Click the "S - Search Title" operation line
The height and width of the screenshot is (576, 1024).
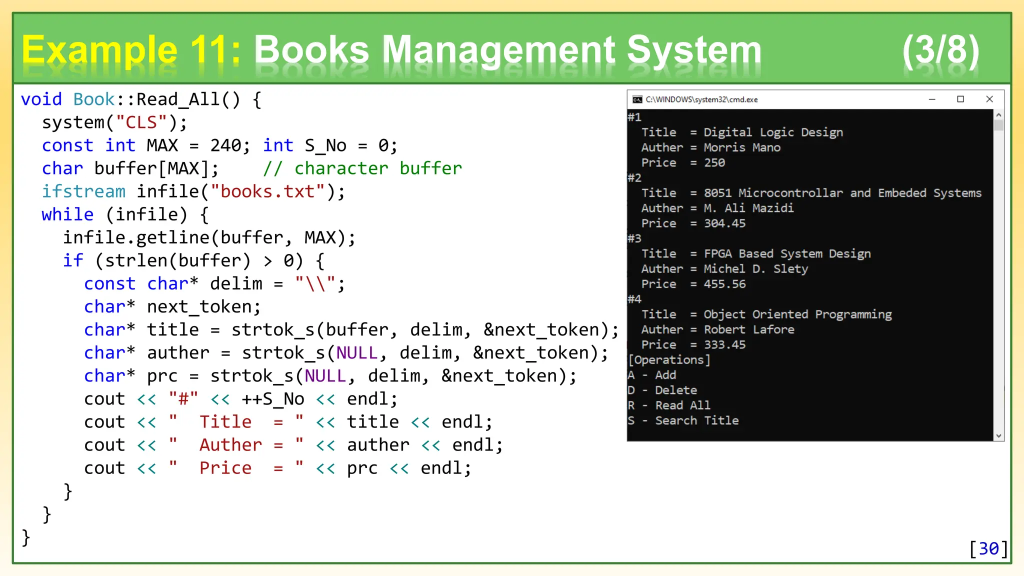(683, 420)
